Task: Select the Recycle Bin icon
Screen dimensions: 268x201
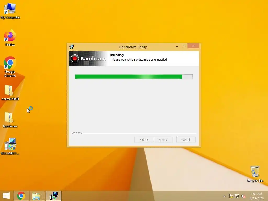Action: click(255, 174)
